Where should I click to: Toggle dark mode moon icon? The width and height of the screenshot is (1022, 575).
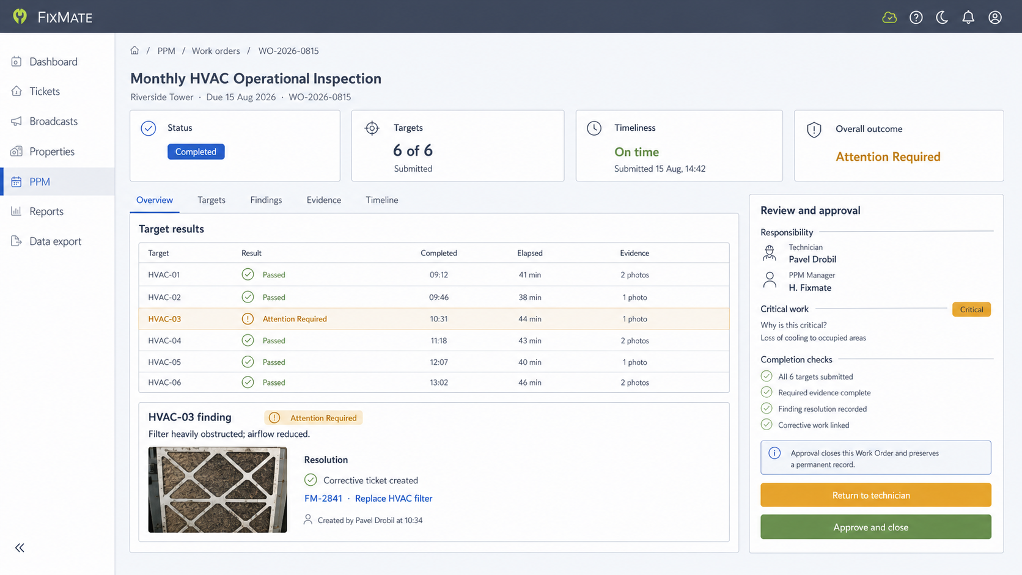942,17
